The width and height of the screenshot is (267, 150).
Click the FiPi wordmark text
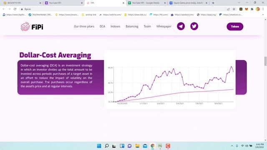[x=37, y=27]
